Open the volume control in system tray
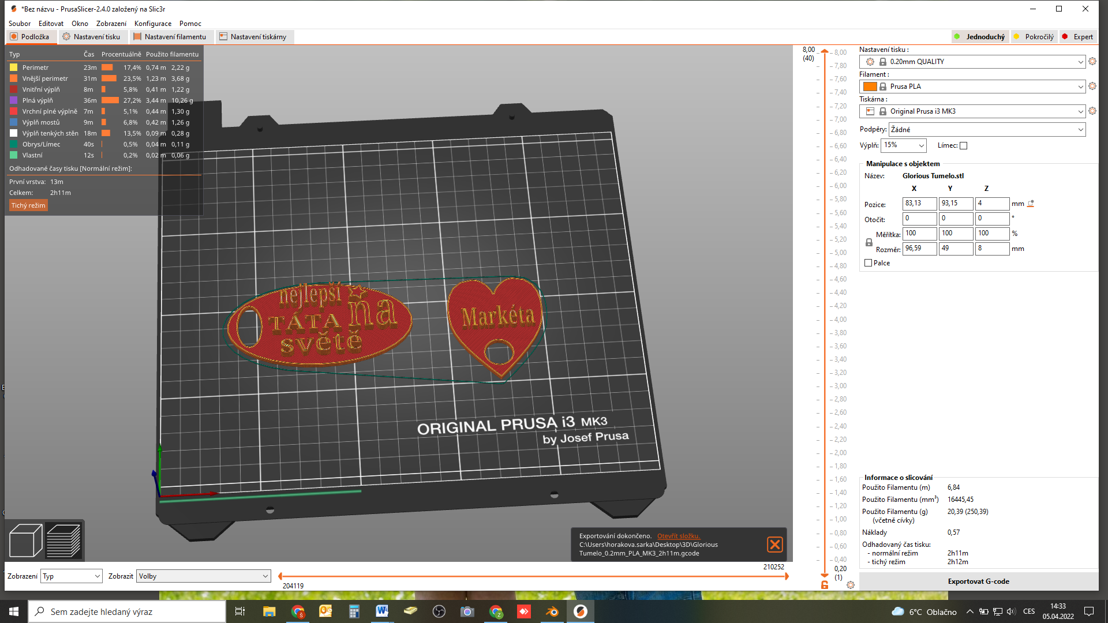This screenshot has height=623, width=1108. click(x=1010, y=611)
